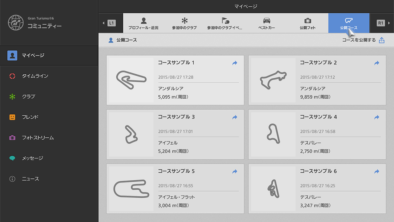The image size is (394, 222).
Task: Click the share arrow on コースサンプル 5
Action: (x=235, y=171)
